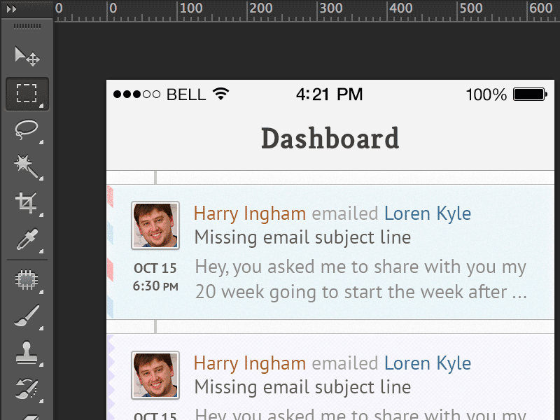Screen dimensions: 560x420
Task: Select the Crop tool
Action: [x=27, y=203]
